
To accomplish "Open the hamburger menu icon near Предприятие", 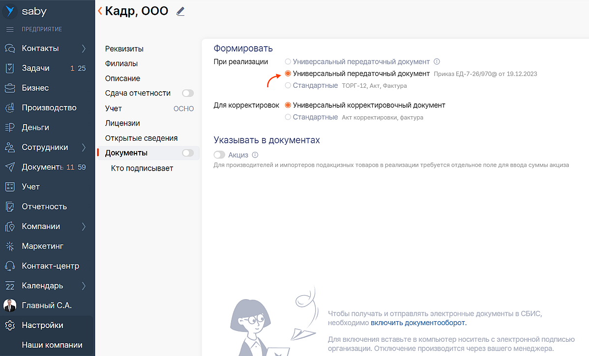I will [10, 29].
